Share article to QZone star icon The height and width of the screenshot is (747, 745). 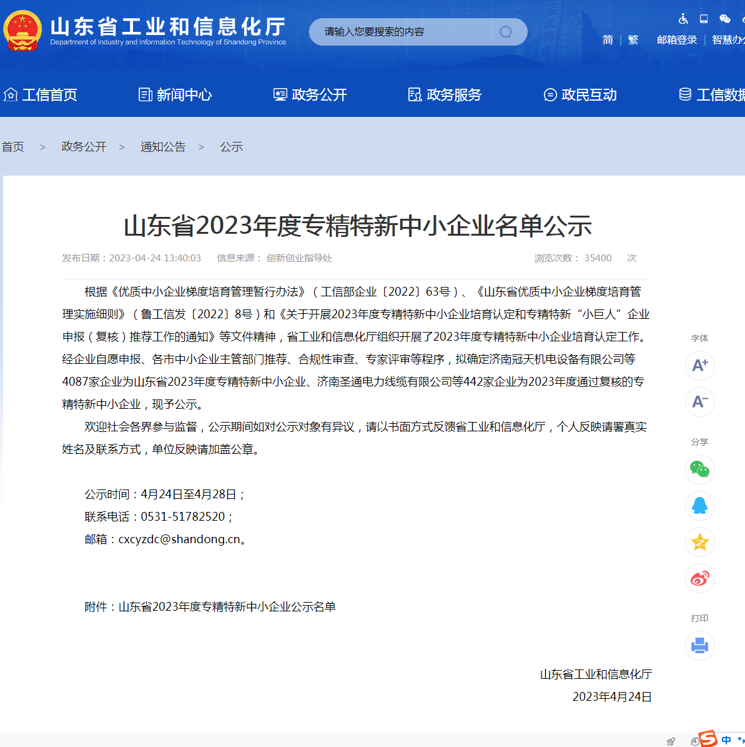coord(700,542)
